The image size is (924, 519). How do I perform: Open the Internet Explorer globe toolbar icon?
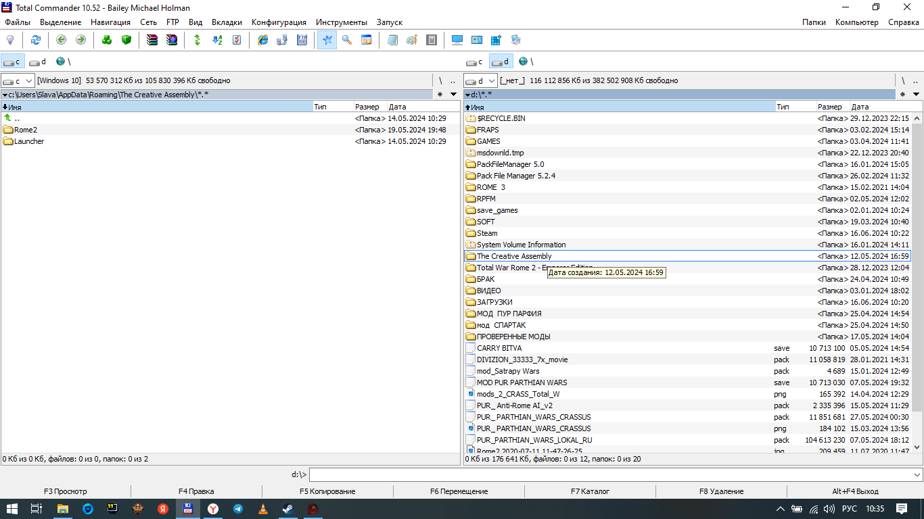tap(263, 40)
